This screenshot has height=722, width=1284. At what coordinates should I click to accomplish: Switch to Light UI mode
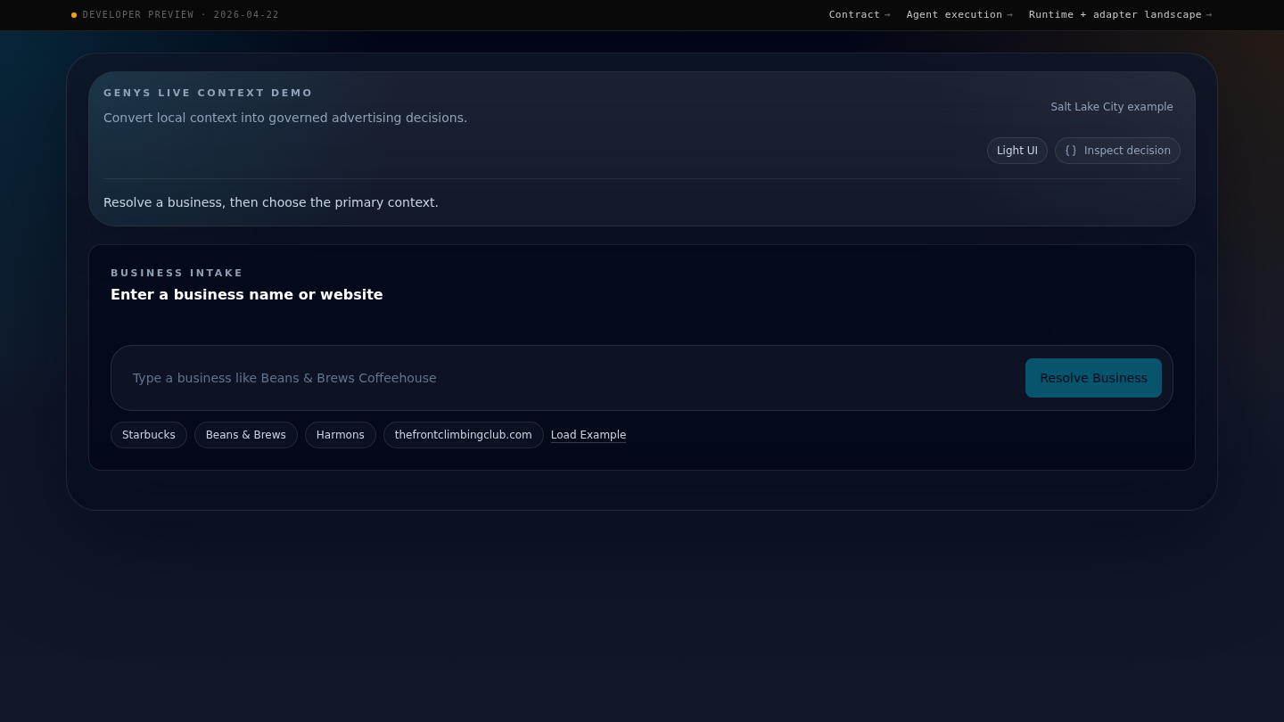tap(1017, 151)
